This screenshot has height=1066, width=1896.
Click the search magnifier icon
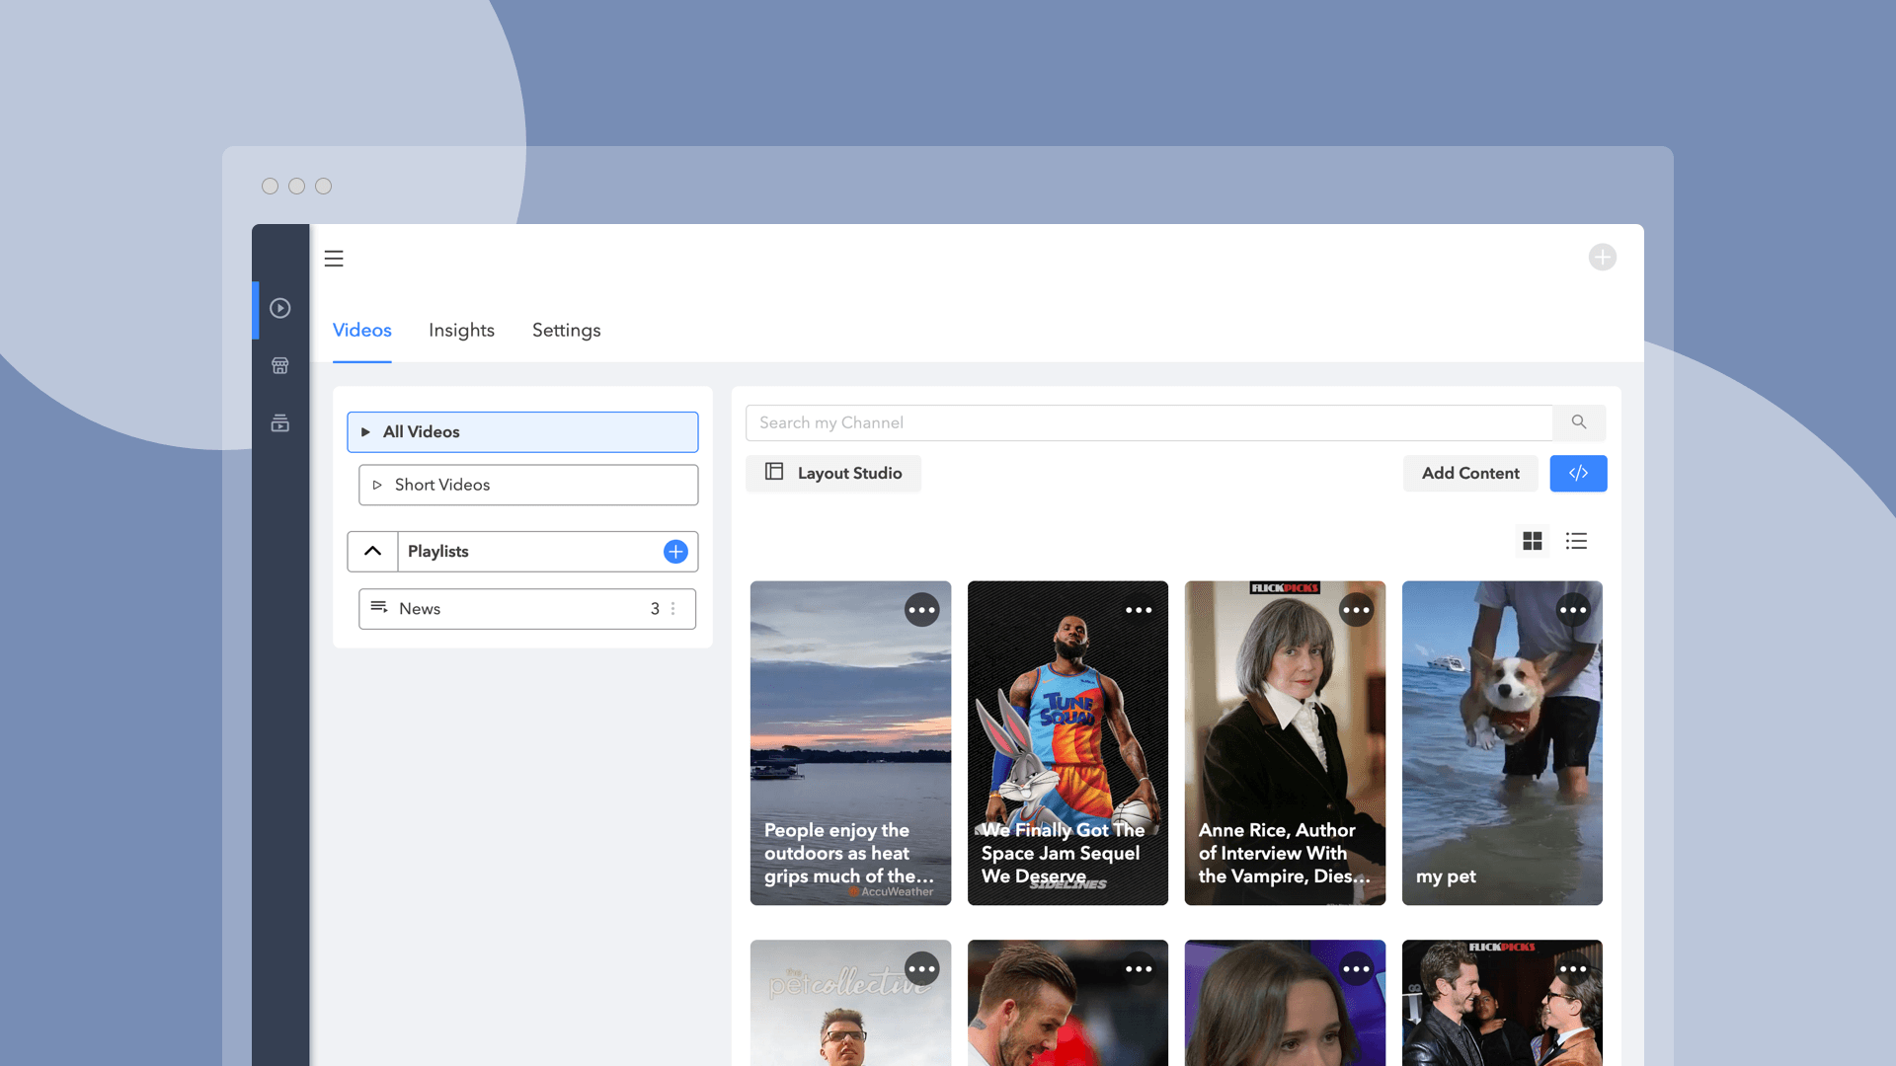pos(1579,422)
